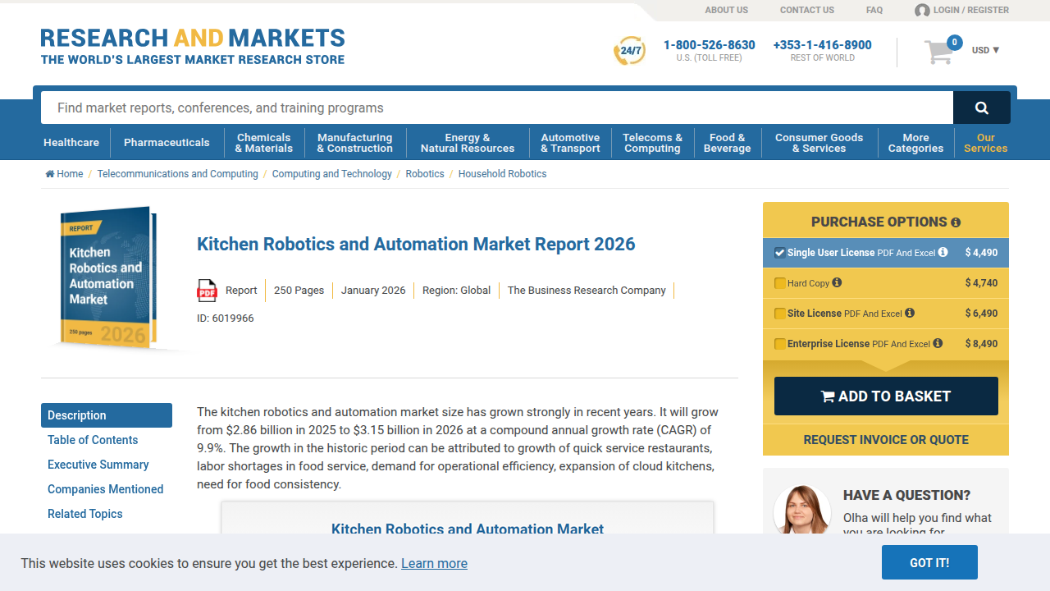Open the shopping basket icon
The height and width of the screenshot is (591, 1050).
coord(939,52)
